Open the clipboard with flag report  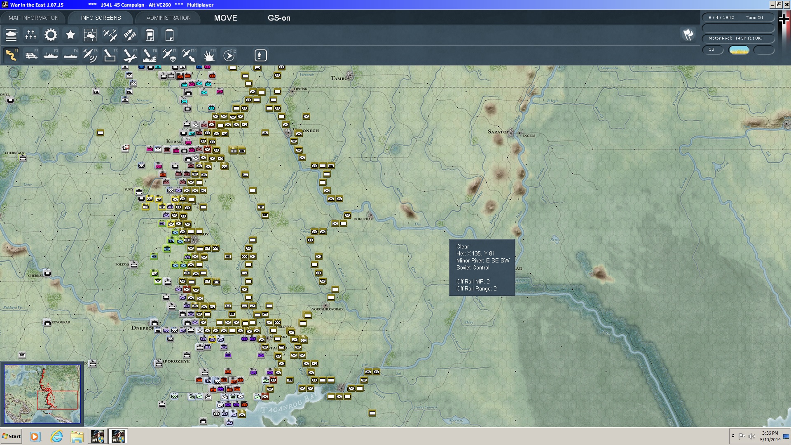tap(150, 35)
